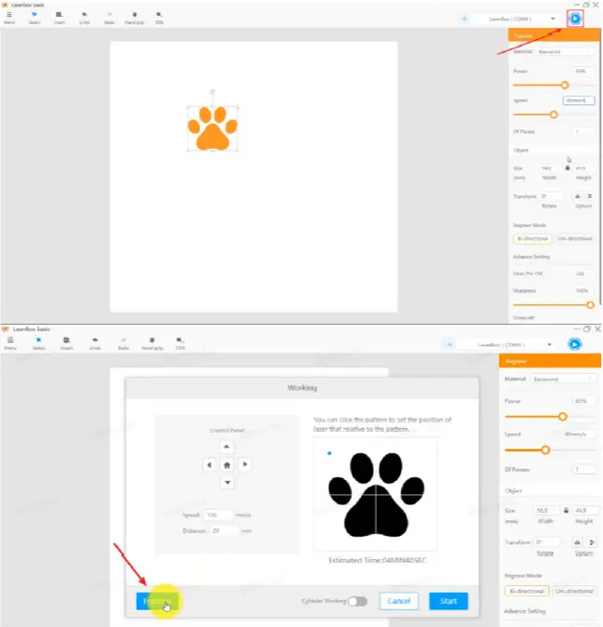Click the Rotate angle field in top window

[550, 196]
